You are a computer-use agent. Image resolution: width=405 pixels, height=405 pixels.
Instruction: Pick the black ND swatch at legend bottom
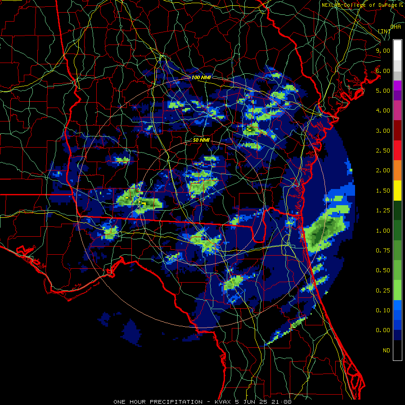click(x=397, y=350)
